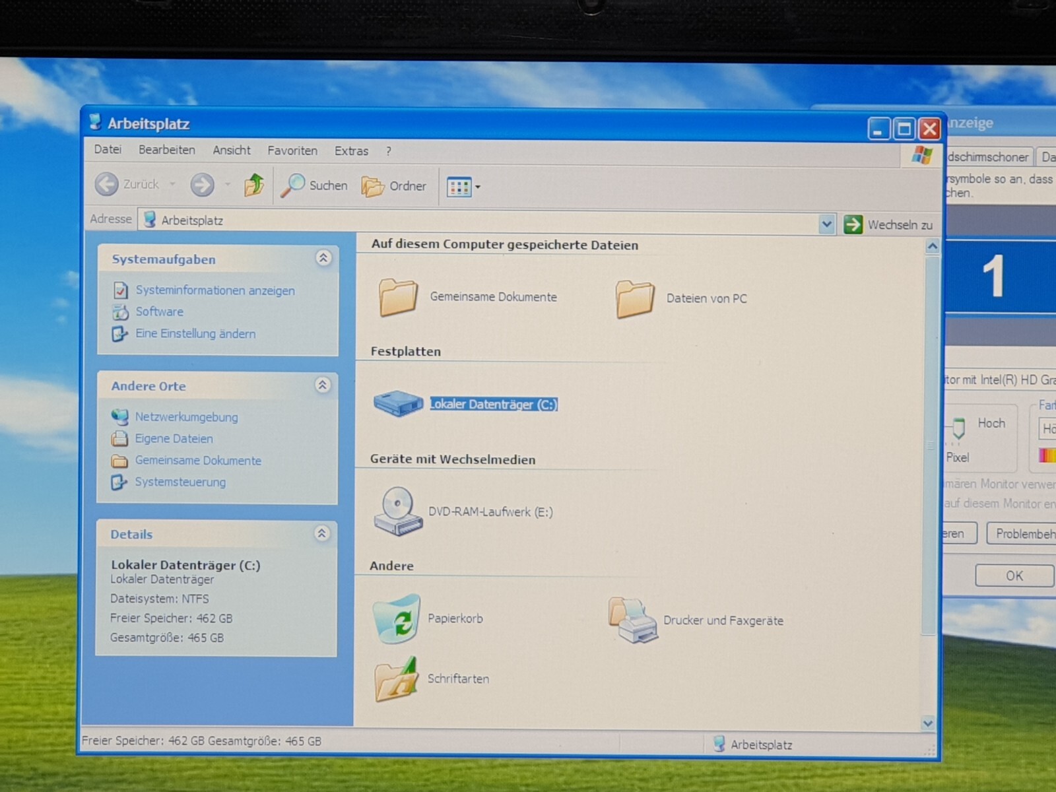Click the Software add/remove icon
Image resolution: width=1056 pixels, height=792 pixels.
click(x=120, y=312)
